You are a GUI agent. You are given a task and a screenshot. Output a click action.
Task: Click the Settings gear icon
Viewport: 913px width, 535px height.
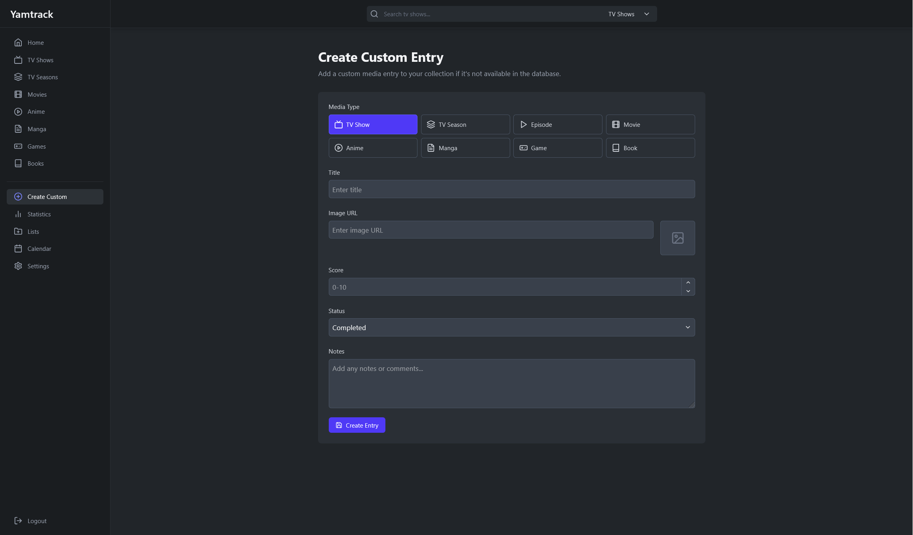(x=18, y=266)
